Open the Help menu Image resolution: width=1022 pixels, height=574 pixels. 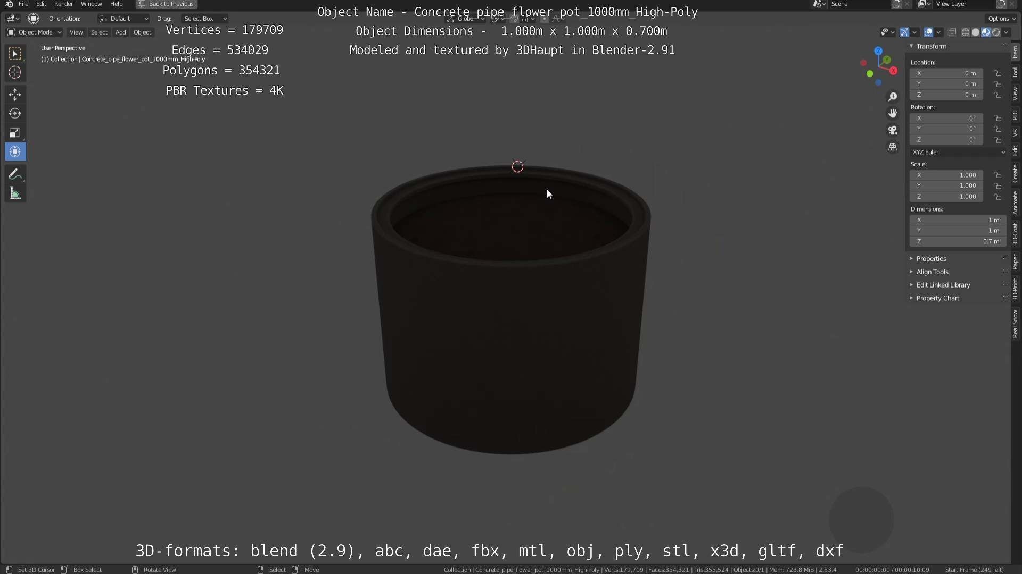116,4
